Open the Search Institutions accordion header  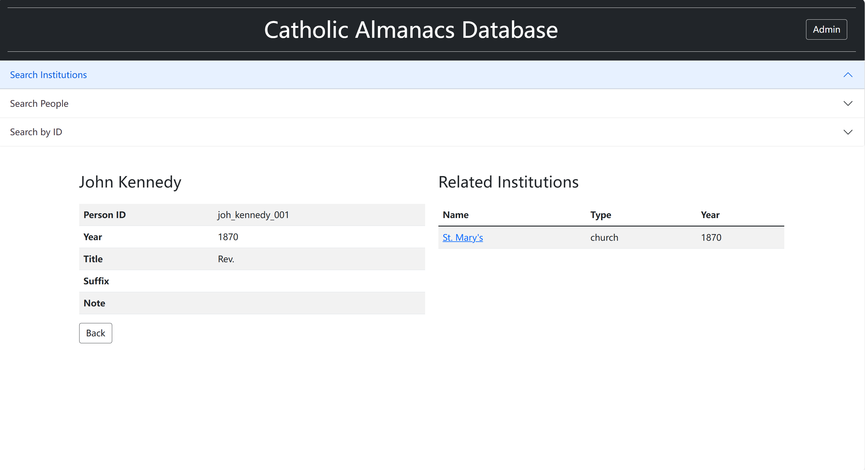click(x=432, y=75)
